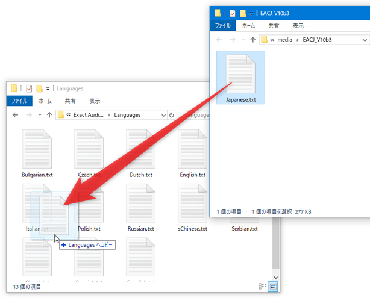The width and height of the screenshot is (370, 298).
Task: Select the English.txt file icon
Action: pyautogui.click(x=192, y=149)
